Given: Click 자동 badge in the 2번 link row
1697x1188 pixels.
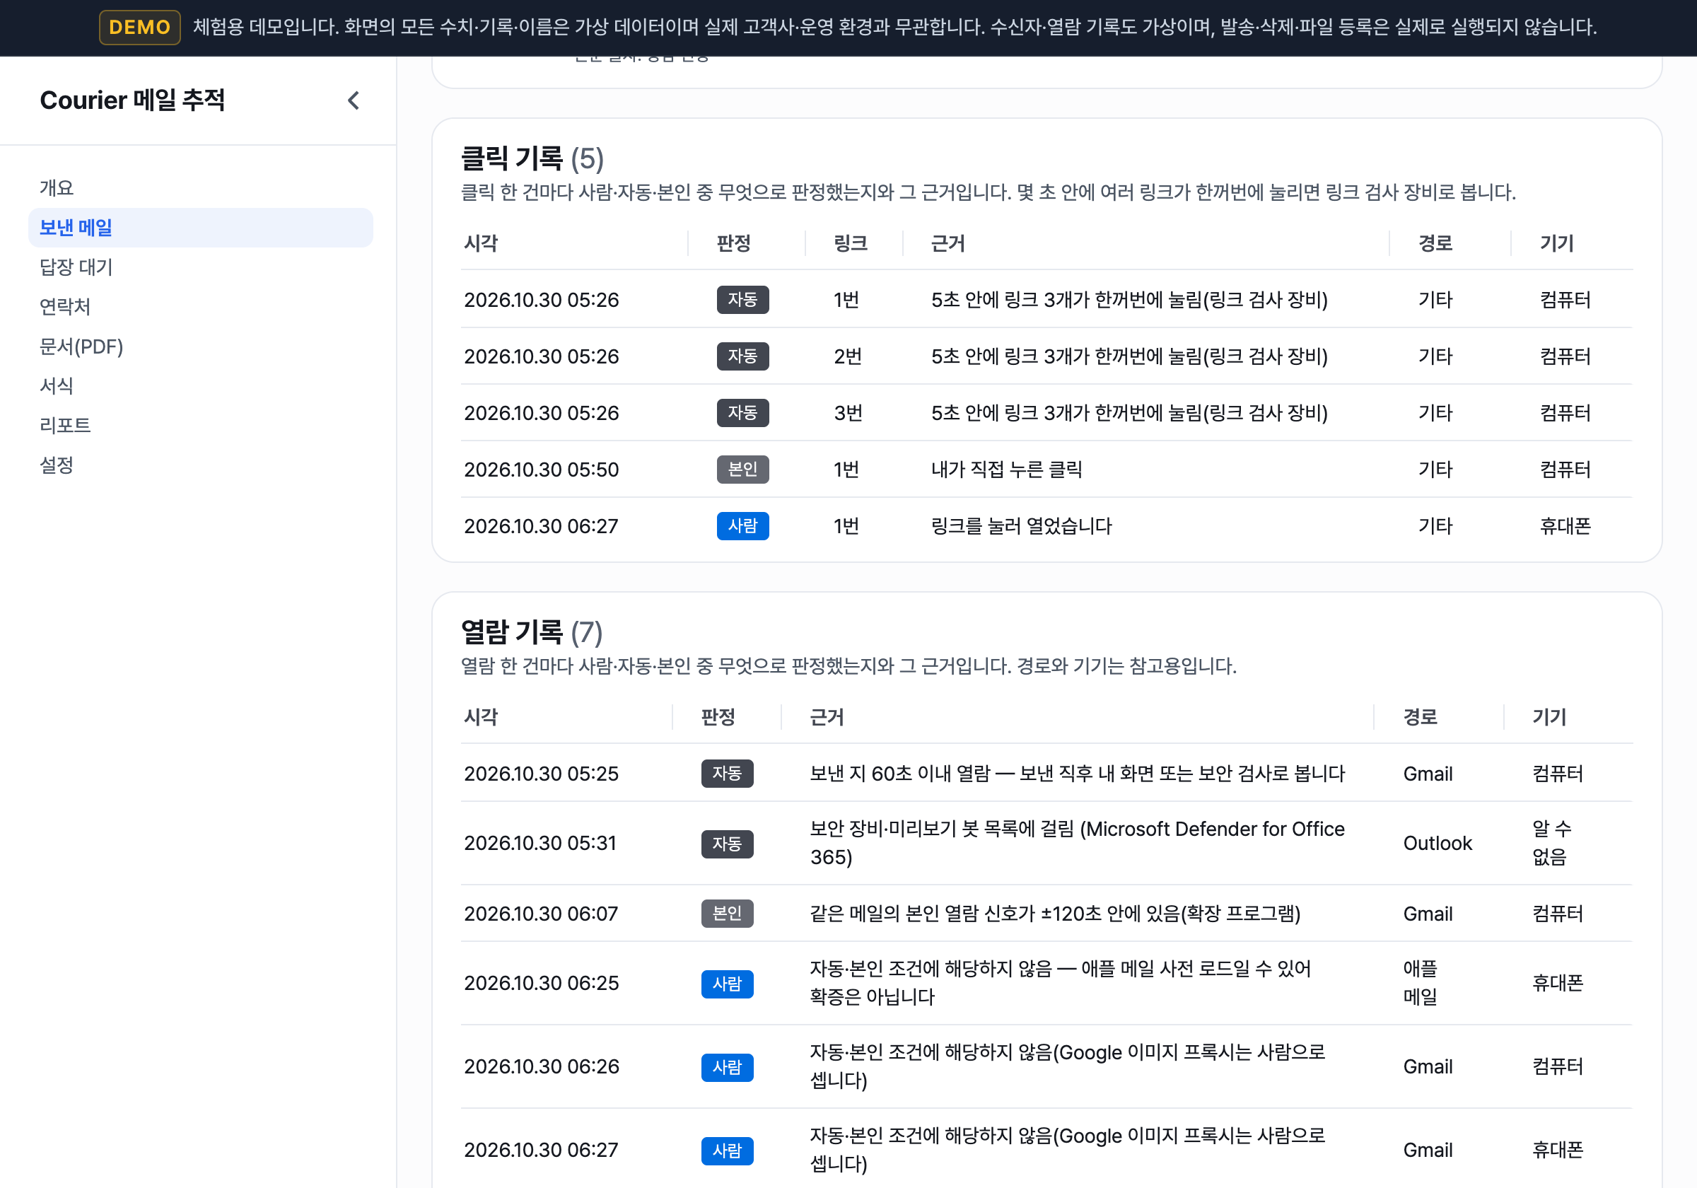Looking at the screenshot, I should 743,356.
